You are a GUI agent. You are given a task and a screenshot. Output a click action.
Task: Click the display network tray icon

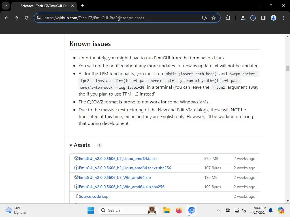click(x=237, y=210)
